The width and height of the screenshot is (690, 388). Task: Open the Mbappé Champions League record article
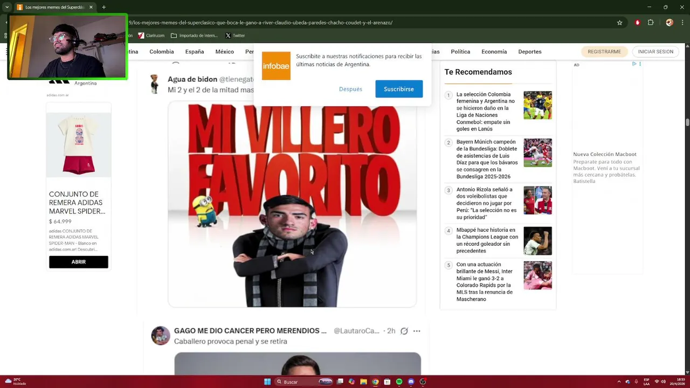pyautogui.click(x=487, y=240)
